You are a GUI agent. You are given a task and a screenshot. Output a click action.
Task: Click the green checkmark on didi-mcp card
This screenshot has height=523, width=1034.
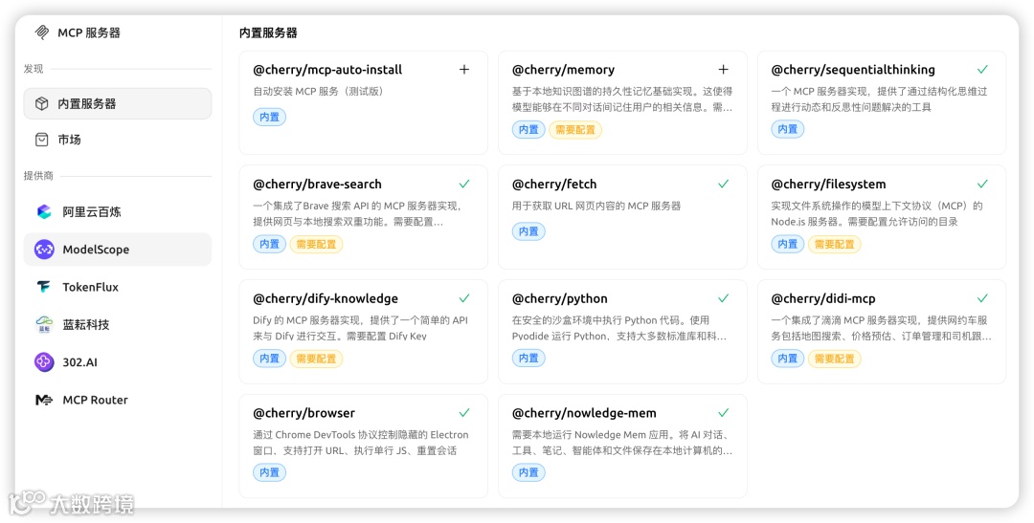[x=982, y=298]
